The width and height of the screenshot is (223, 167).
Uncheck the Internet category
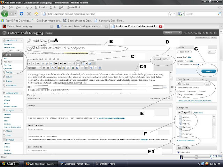click(x=180, y=124)
